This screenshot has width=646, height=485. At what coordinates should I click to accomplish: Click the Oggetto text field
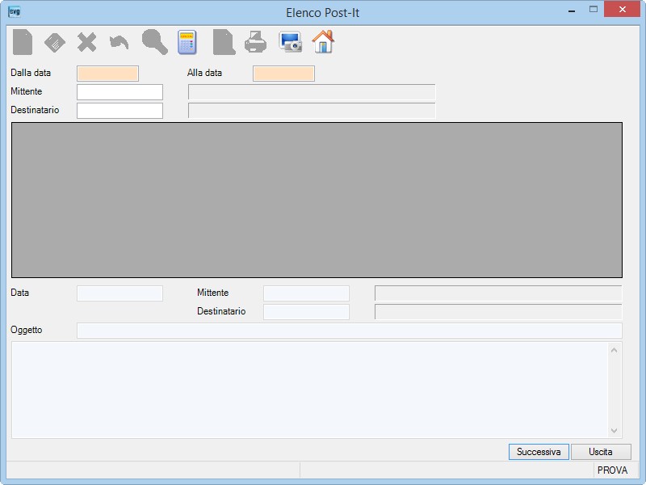point(350,331)
